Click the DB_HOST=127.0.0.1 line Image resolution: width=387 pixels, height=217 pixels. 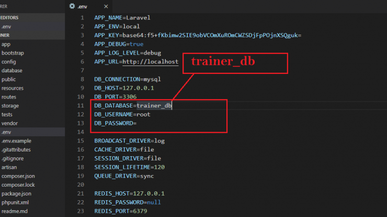[124, 88]
